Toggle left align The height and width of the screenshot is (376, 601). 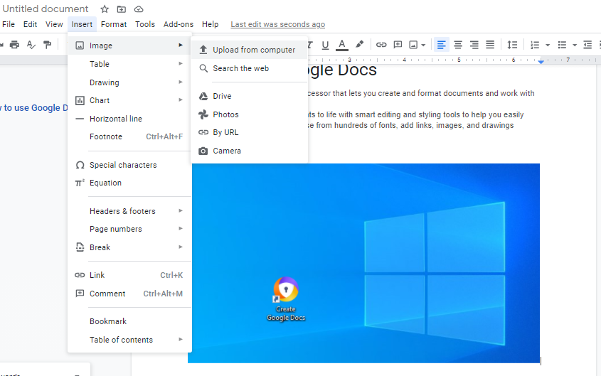click(x=441, y=45)
